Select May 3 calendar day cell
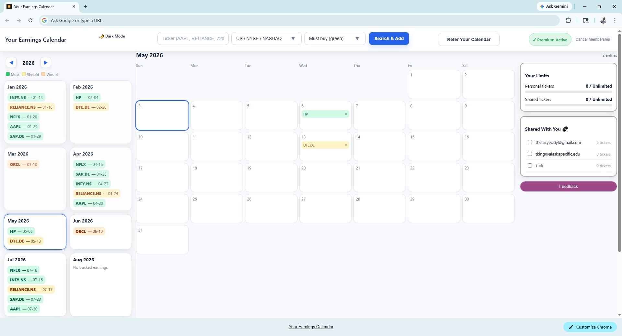This screenshot has width=622, height=336. (x=162, y=115)
